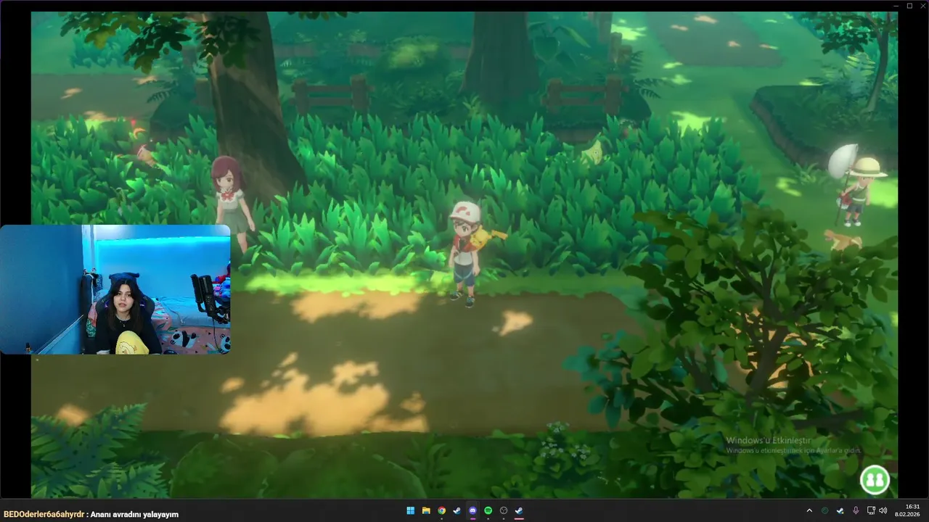
Task: Open the first Steam taskbar icon
Action: pos(457,510)
